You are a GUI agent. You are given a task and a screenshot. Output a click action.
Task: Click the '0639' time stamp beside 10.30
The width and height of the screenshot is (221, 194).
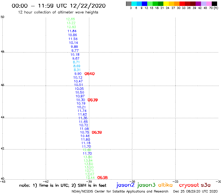[93, 100]
